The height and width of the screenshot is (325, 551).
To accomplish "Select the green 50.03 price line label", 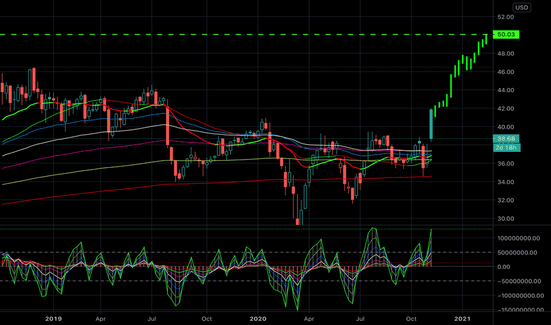I will 506,34.
